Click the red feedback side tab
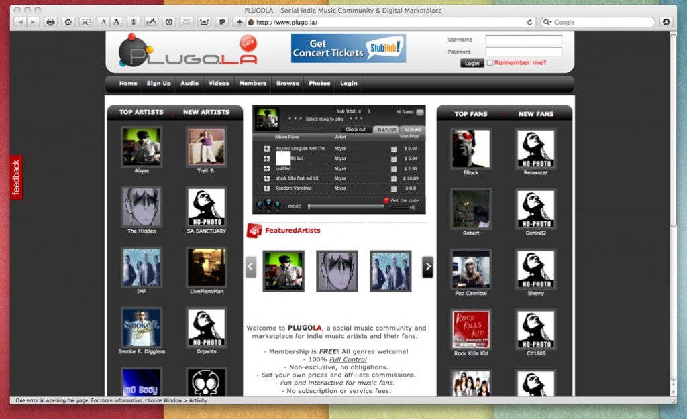687x419 pixels. 16,177
